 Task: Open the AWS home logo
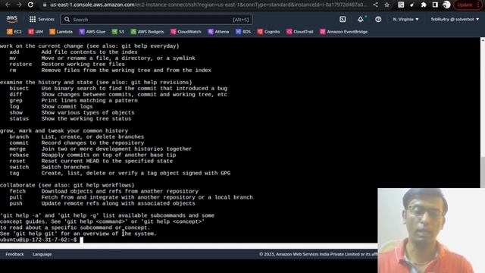12,19
